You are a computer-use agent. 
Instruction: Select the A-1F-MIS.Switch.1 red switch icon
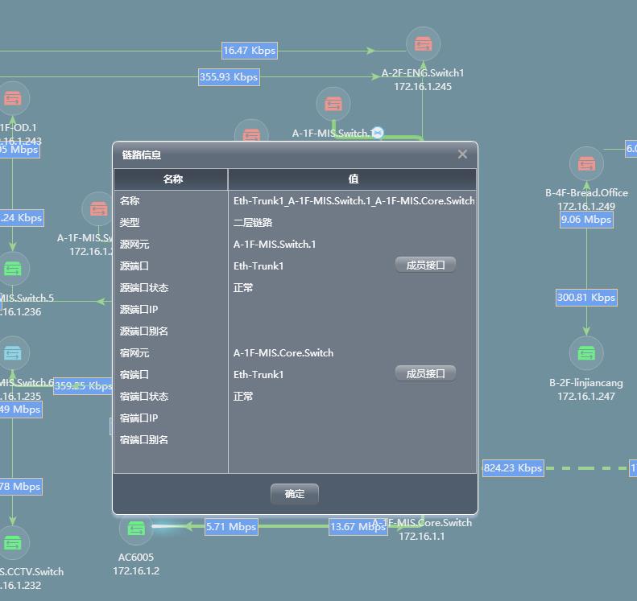coord(333,105)
